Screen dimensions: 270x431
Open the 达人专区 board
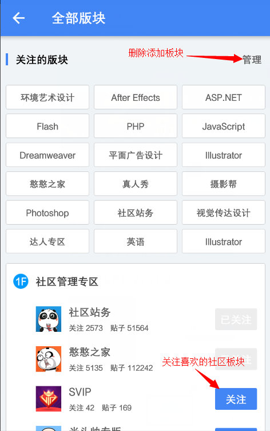coord(47,242)
